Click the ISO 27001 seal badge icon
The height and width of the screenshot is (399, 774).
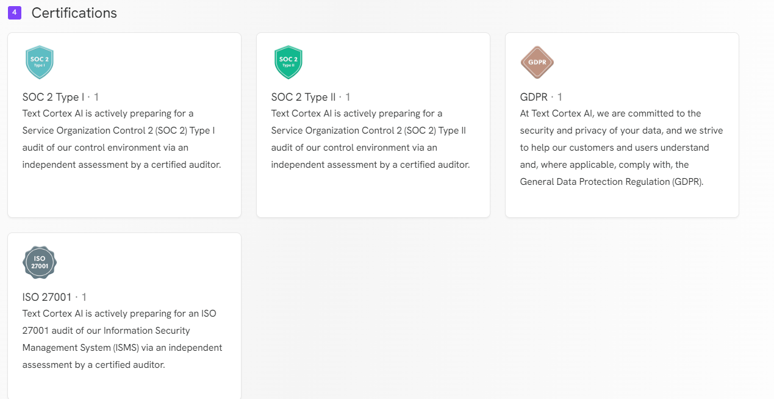tap(40, 262)
